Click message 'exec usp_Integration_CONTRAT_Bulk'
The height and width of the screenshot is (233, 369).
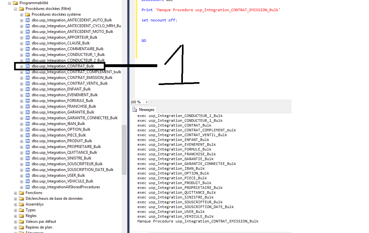coord(174,125)
